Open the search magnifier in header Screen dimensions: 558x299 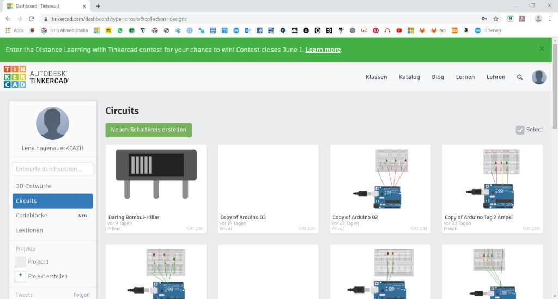(519, 77)
